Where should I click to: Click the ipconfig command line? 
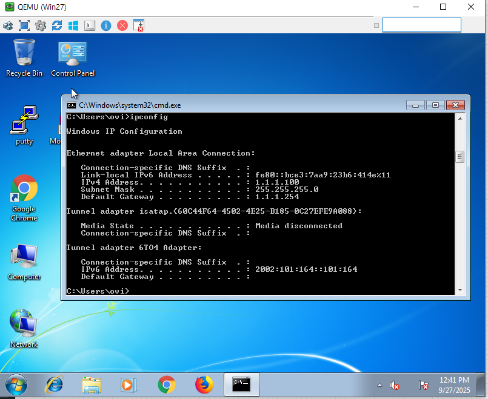(117, 117)
